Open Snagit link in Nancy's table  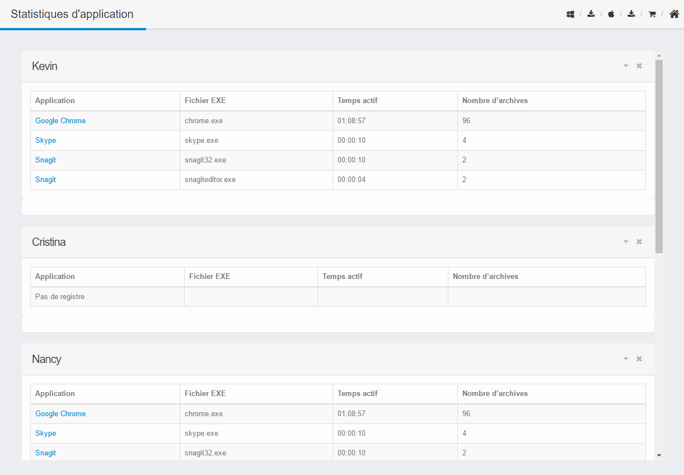coord(46,453)
